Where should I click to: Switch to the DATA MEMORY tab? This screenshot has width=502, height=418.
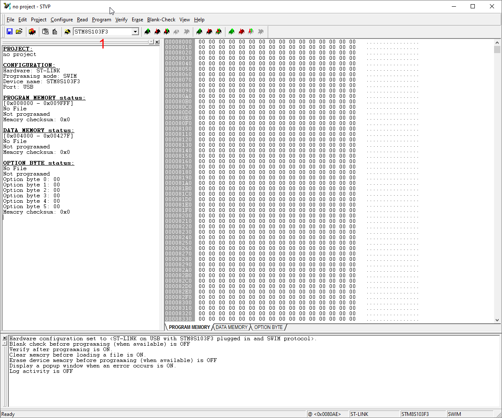[x=231, y=327]
